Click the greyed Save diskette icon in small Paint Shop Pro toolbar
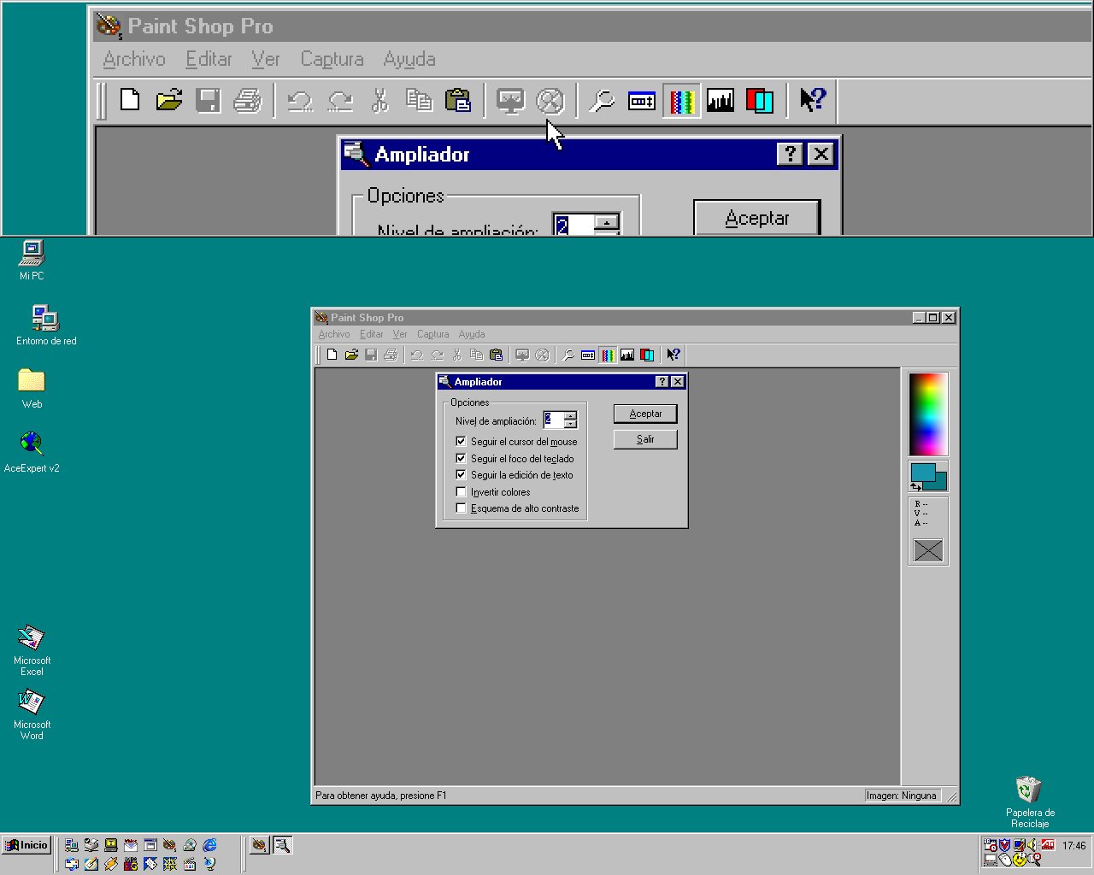The image size is (1094, 875). 371,355
